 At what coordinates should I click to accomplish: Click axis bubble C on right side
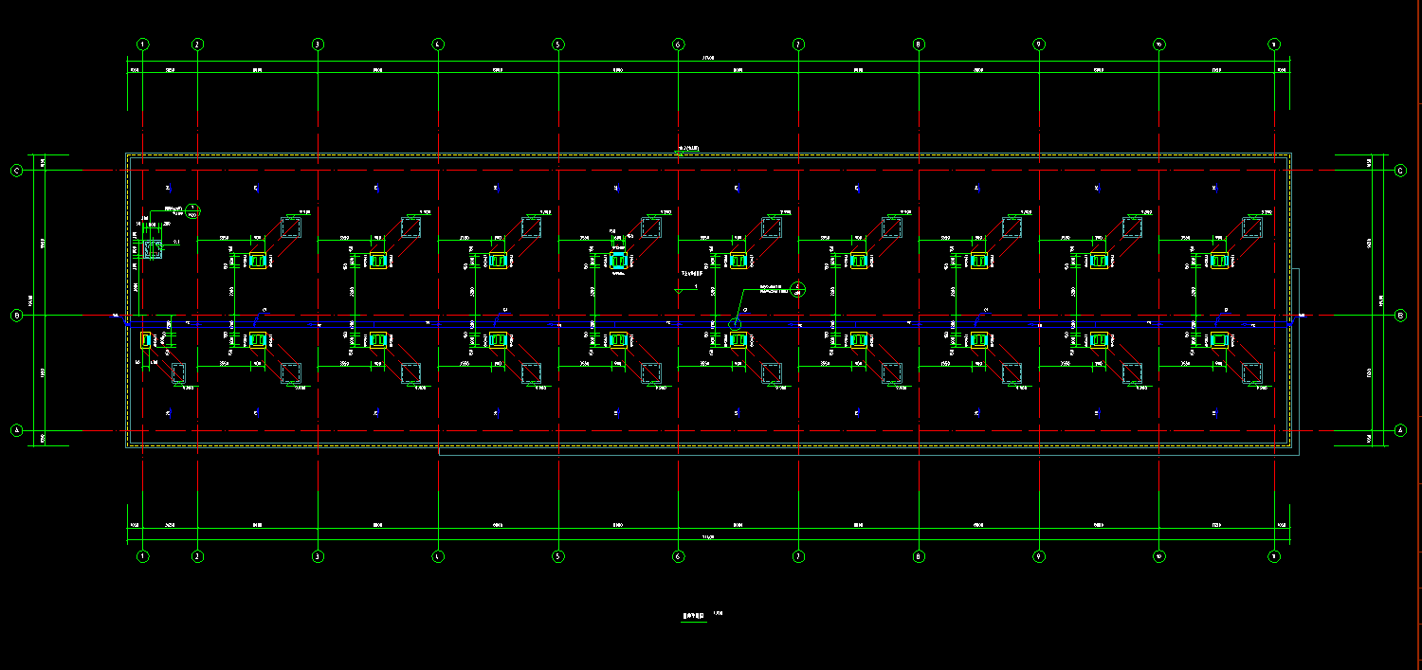point(1401,171)
